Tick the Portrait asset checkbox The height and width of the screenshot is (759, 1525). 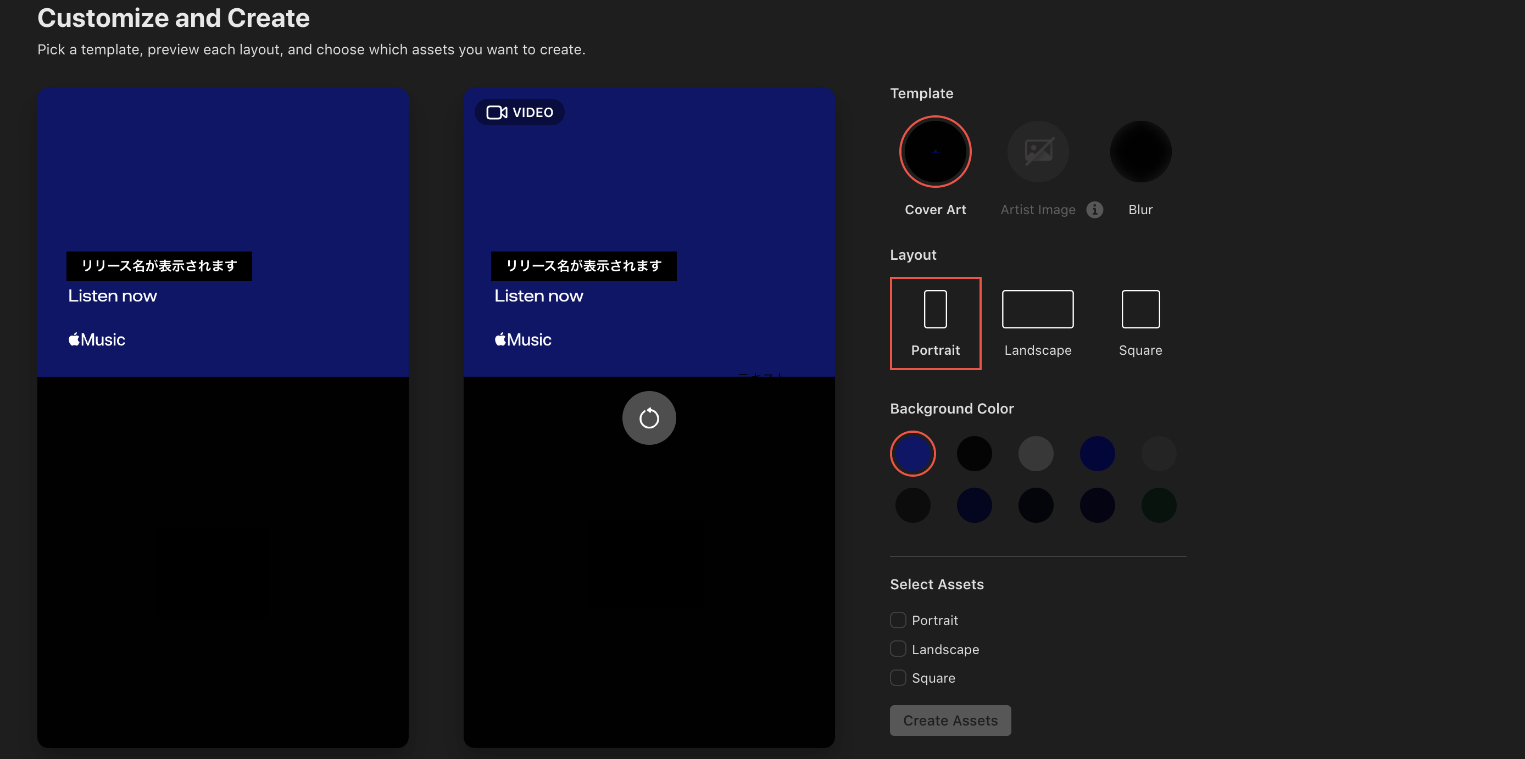[898, 620]
